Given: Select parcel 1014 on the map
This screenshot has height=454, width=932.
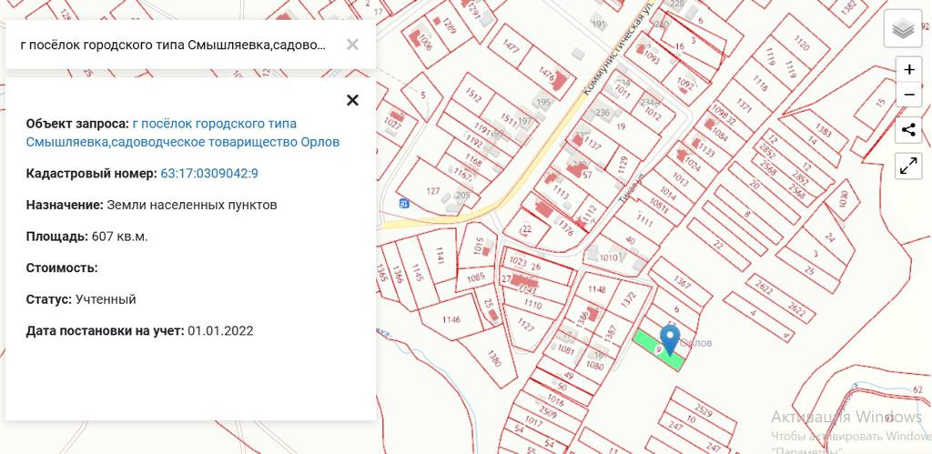Looking at the screenshot, I should click(x=668, y=195).
